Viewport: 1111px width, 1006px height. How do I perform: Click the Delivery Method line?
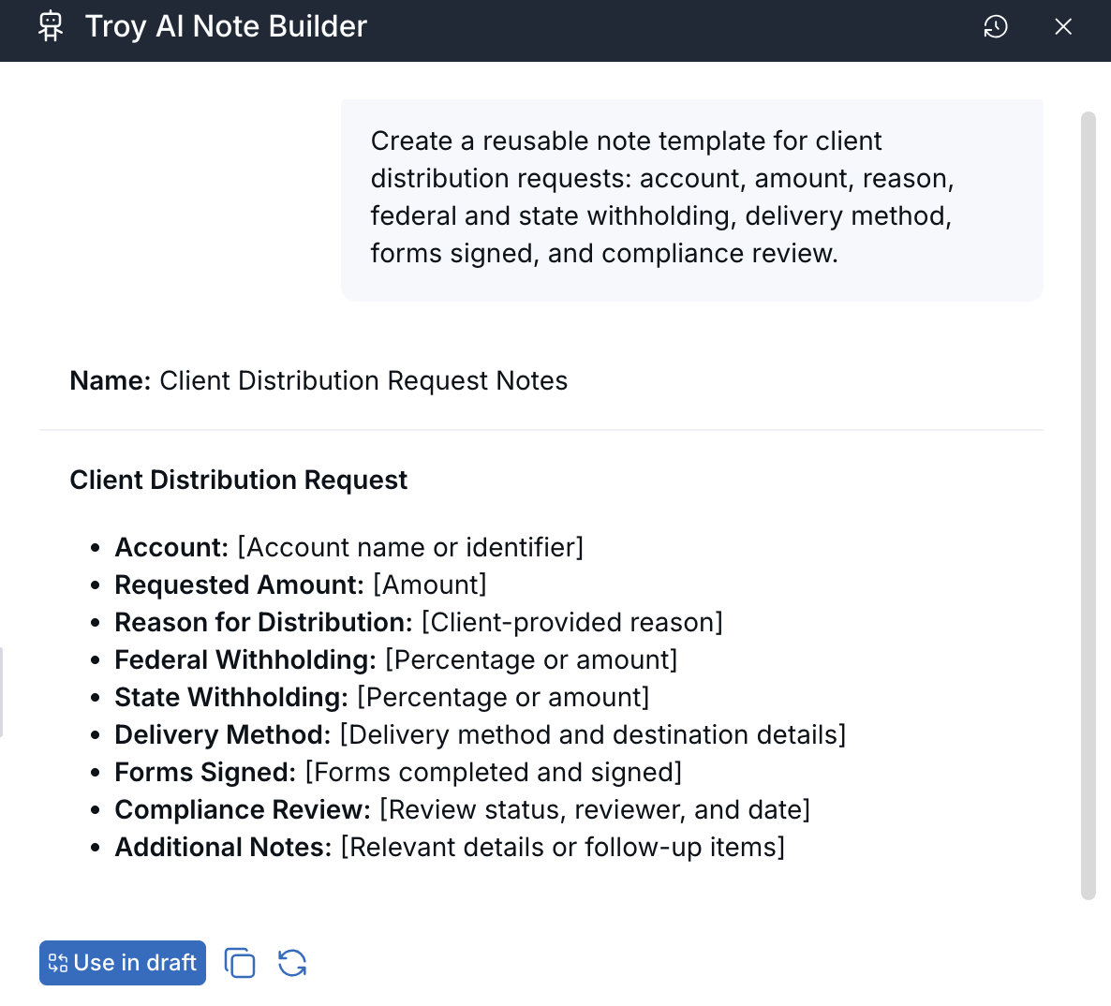(481, 735)
